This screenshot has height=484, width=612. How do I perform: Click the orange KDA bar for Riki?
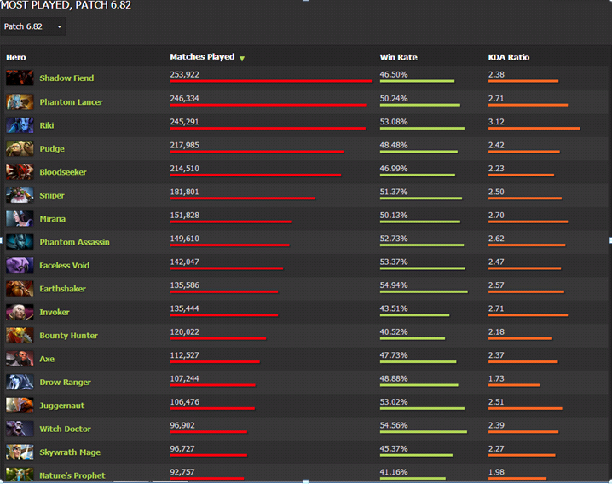pyautogui.click(x=534, y=128)
